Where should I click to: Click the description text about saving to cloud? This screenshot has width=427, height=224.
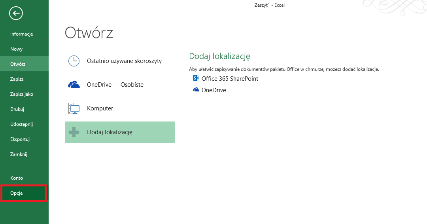(x=284, y=69)
